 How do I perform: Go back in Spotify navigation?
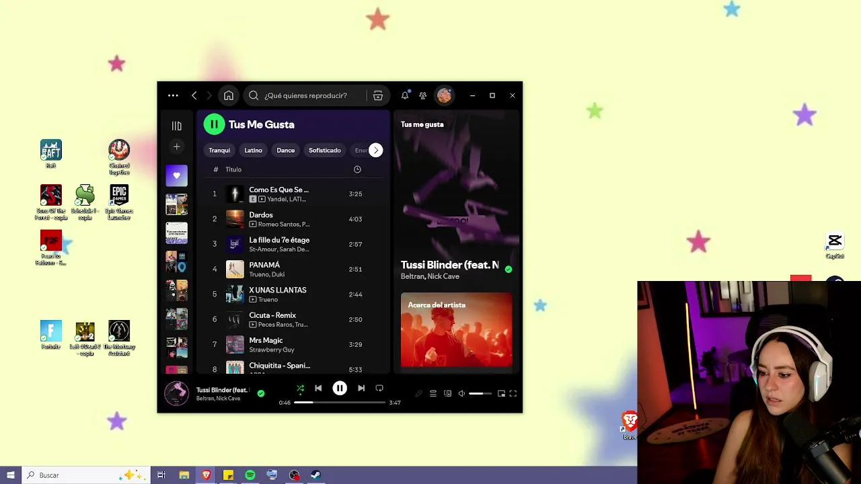194,95
